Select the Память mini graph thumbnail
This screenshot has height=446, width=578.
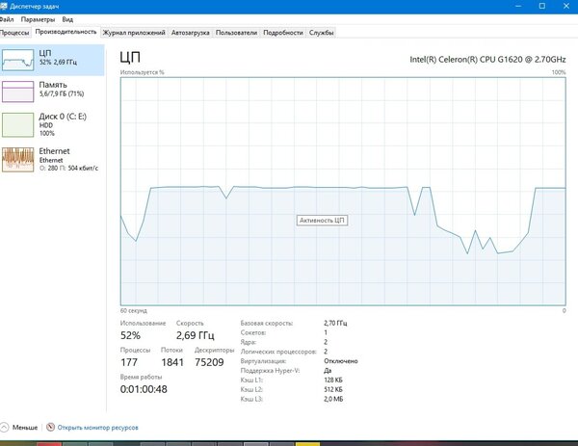(x=17, y=92)
